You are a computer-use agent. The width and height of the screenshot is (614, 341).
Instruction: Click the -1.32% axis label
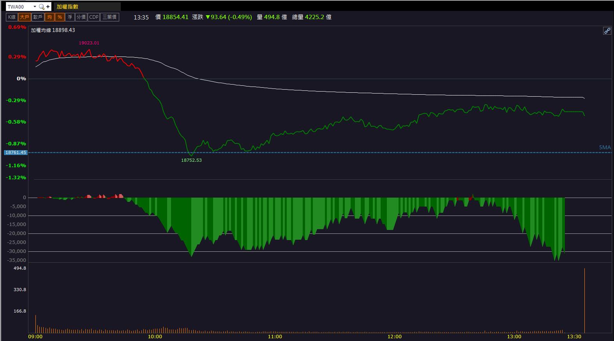coord(16,177)
